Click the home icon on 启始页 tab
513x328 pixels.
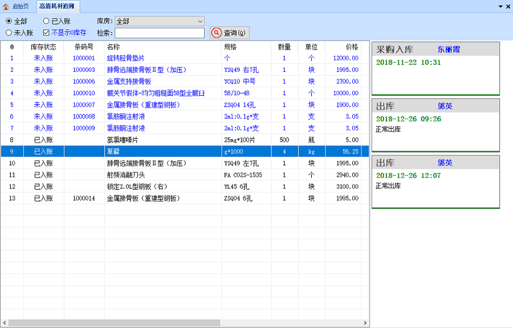6,6
